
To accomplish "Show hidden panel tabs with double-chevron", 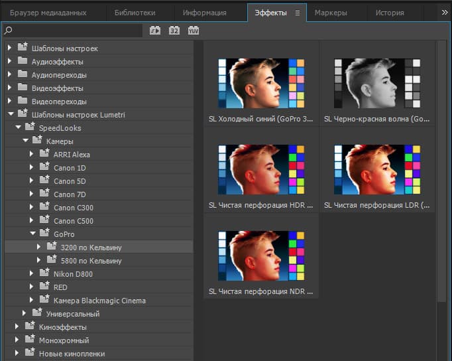I will tap(444, 13).
